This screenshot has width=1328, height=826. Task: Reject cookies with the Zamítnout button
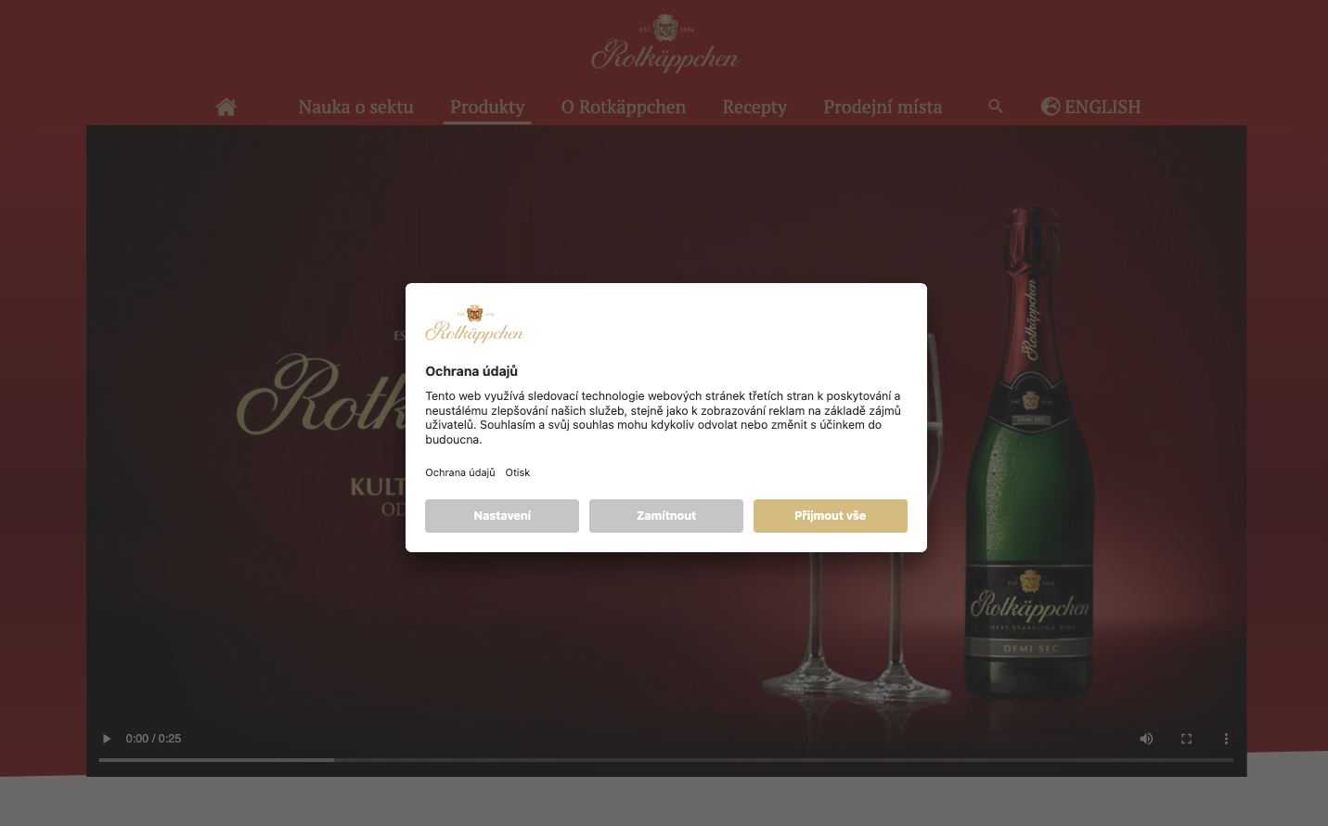666,516
